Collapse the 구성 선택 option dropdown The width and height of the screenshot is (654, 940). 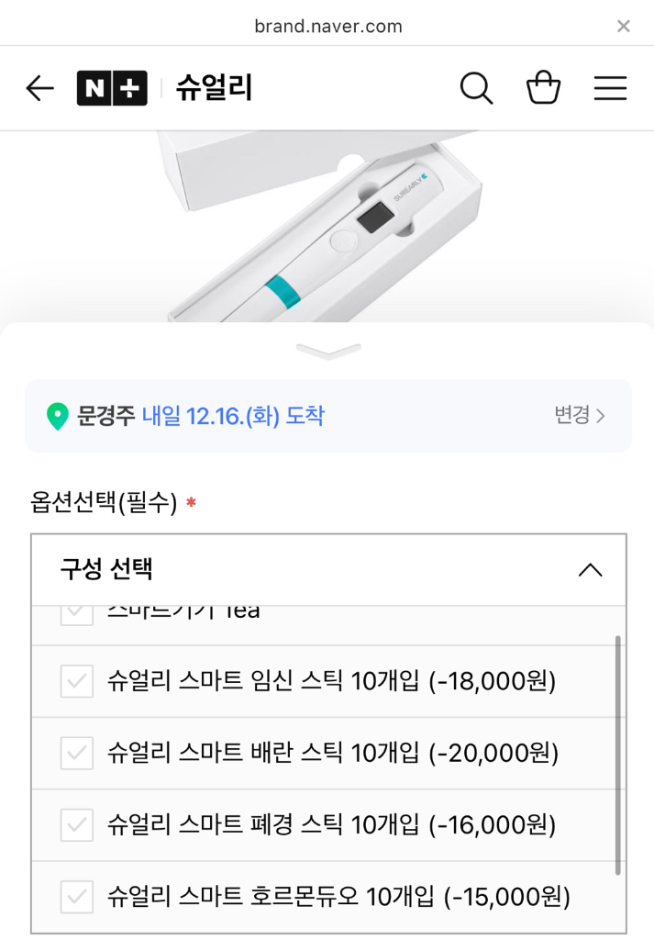coord(591,570)
